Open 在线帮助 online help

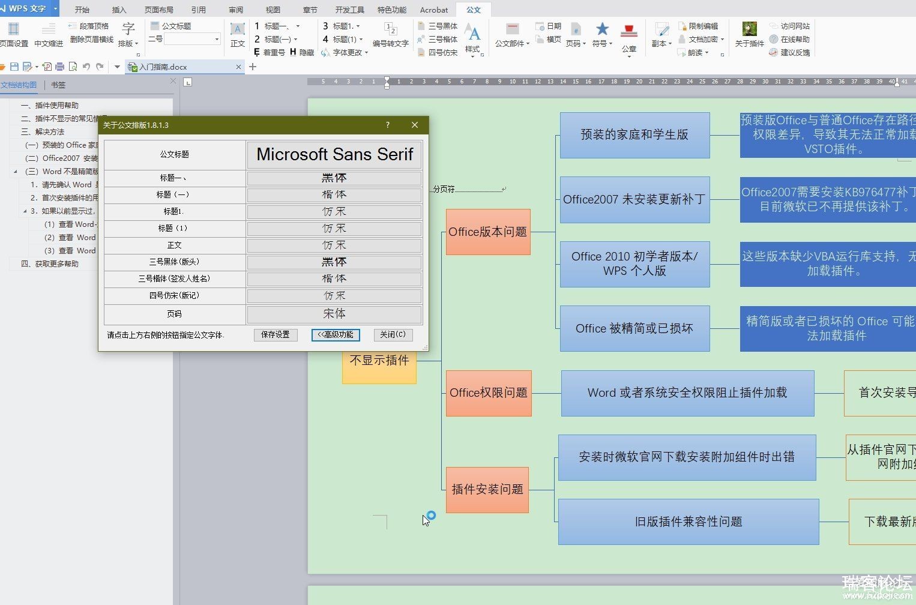(x=789, y=40)
